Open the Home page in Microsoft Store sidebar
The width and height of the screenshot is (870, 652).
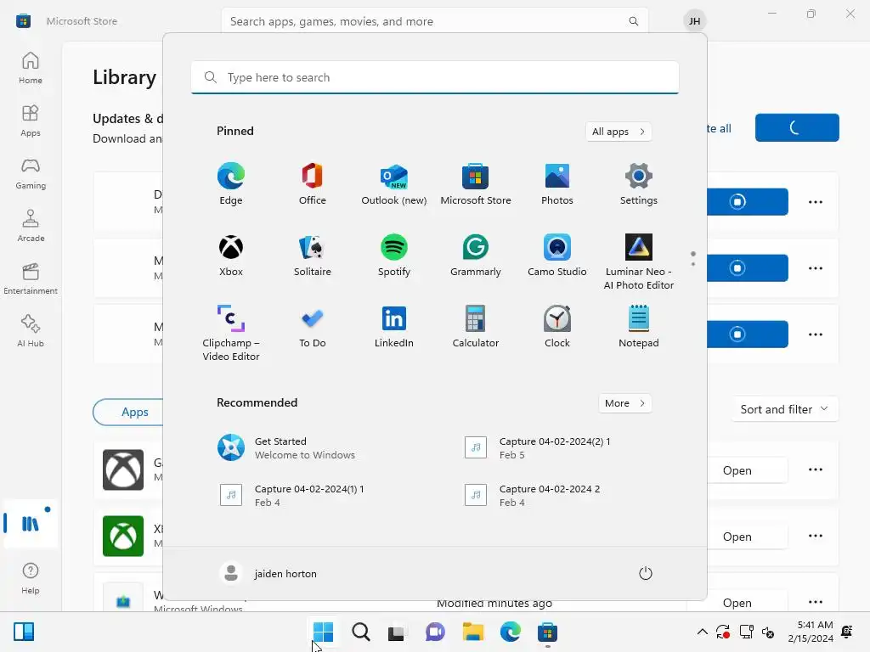point(31,68)
